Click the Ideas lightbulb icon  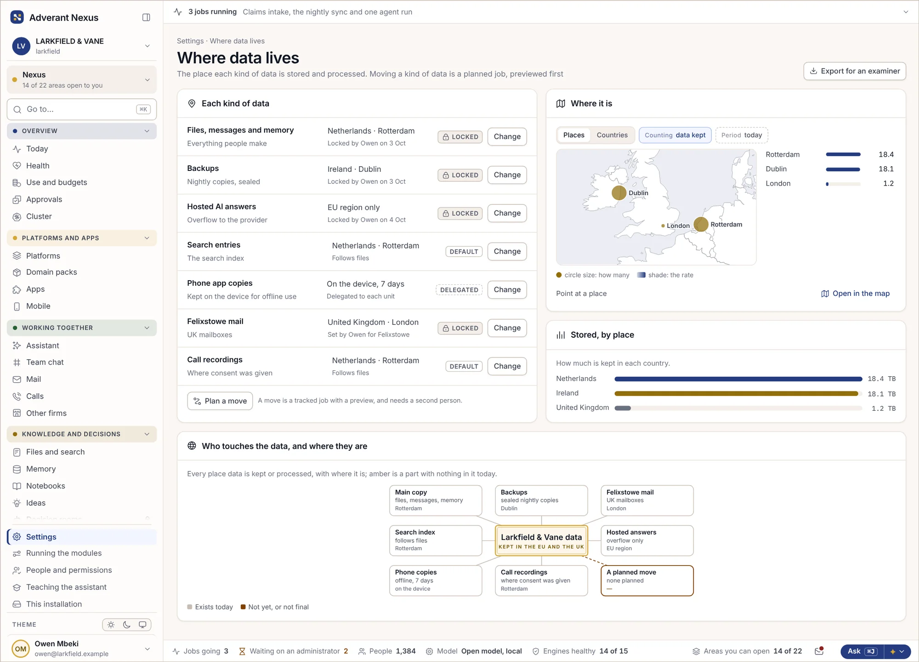[17, 503]
